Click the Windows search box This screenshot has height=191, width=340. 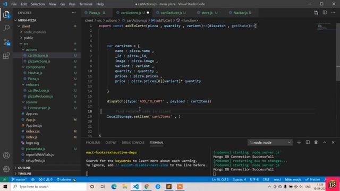[48, 187]
